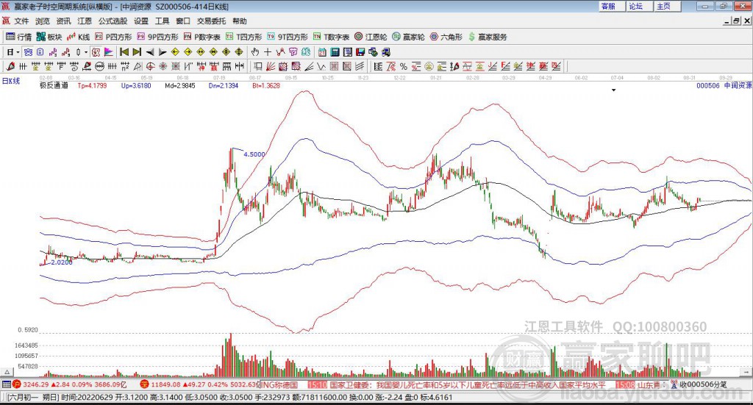Viewport: 753px width, 405px height.
Task: Open the 板块 sector view
Action: [49, 37]
